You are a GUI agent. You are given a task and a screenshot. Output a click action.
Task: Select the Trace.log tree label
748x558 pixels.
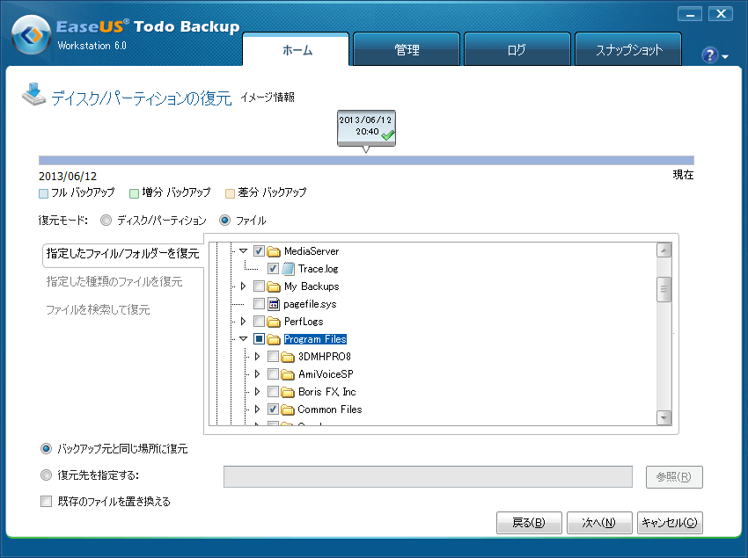point(319,269)
